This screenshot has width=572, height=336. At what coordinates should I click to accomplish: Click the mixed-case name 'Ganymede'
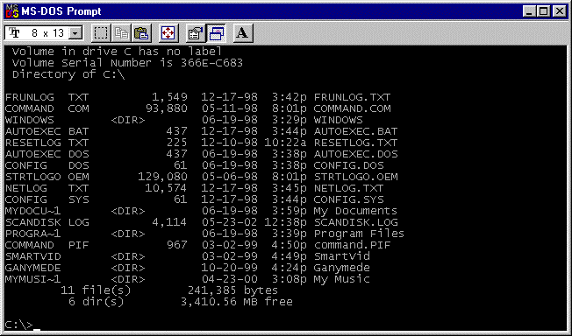(x=342, y=268)
